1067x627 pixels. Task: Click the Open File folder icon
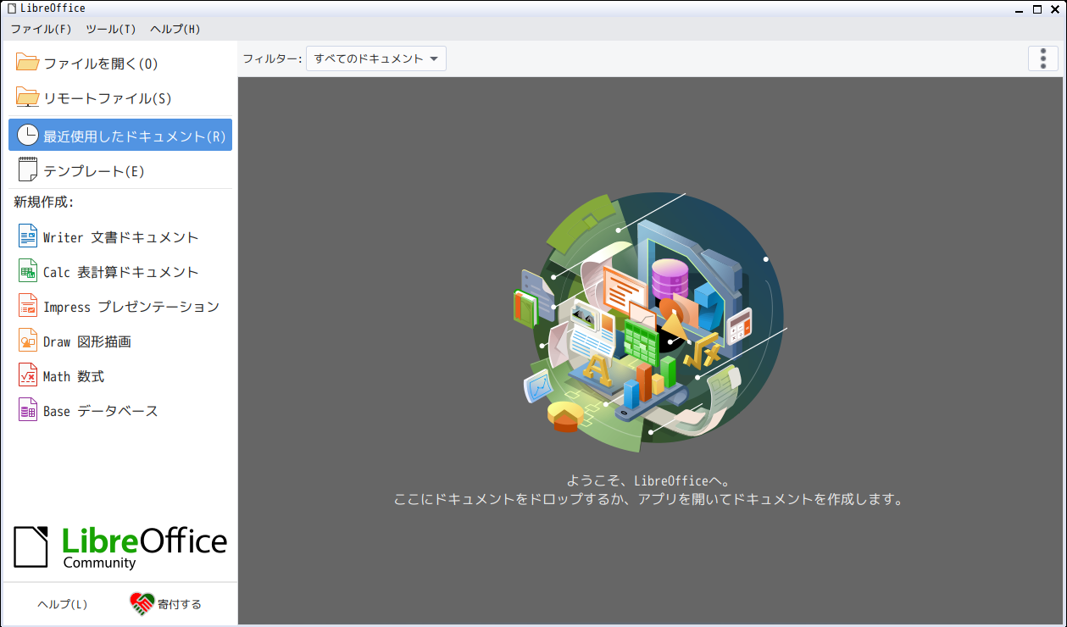tap(28, 63)
